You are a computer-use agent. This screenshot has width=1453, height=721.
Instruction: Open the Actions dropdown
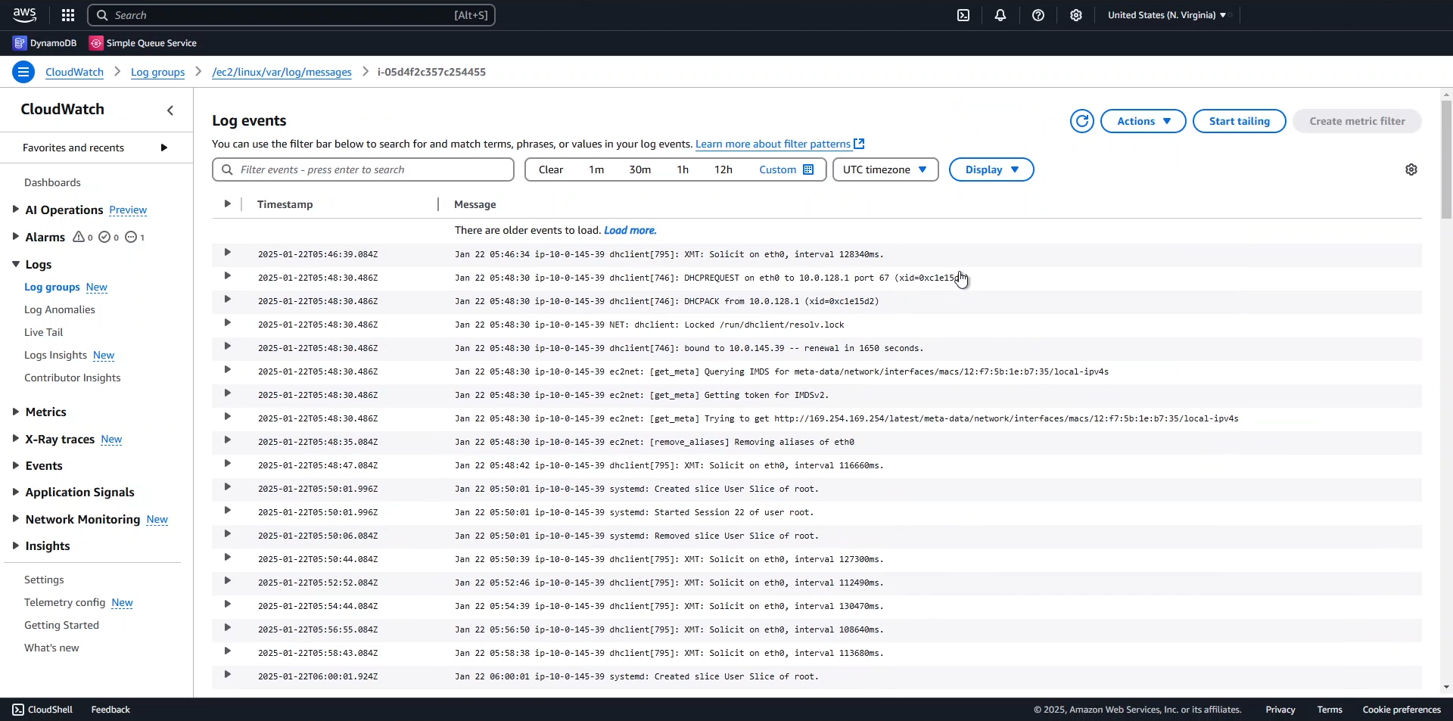(1143, 121)
